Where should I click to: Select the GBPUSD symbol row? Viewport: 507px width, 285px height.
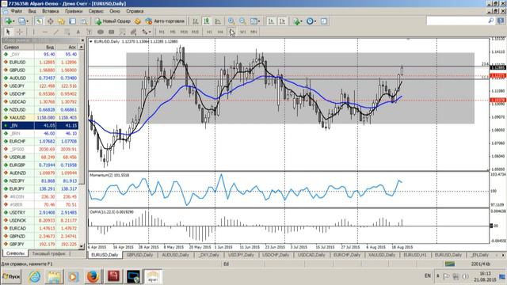tap(40, 70)
